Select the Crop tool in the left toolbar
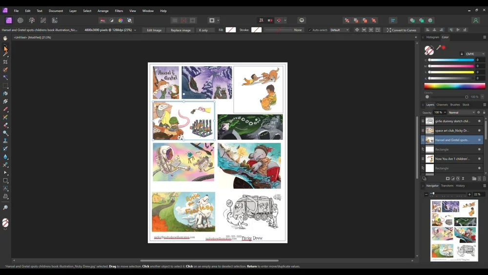The image size is (488, 275). 5,62
